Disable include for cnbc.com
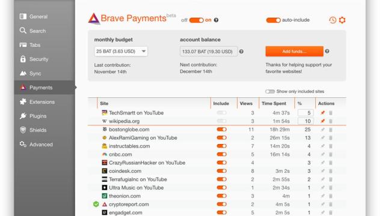This screenshot has width=385, height=216. point(221,154)
